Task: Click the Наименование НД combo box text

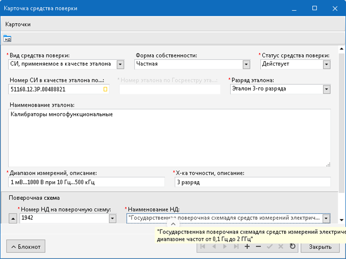Action: pos(224,218)
